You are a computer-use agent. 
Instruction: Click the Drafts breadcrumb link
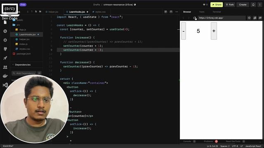click(97, 5)
